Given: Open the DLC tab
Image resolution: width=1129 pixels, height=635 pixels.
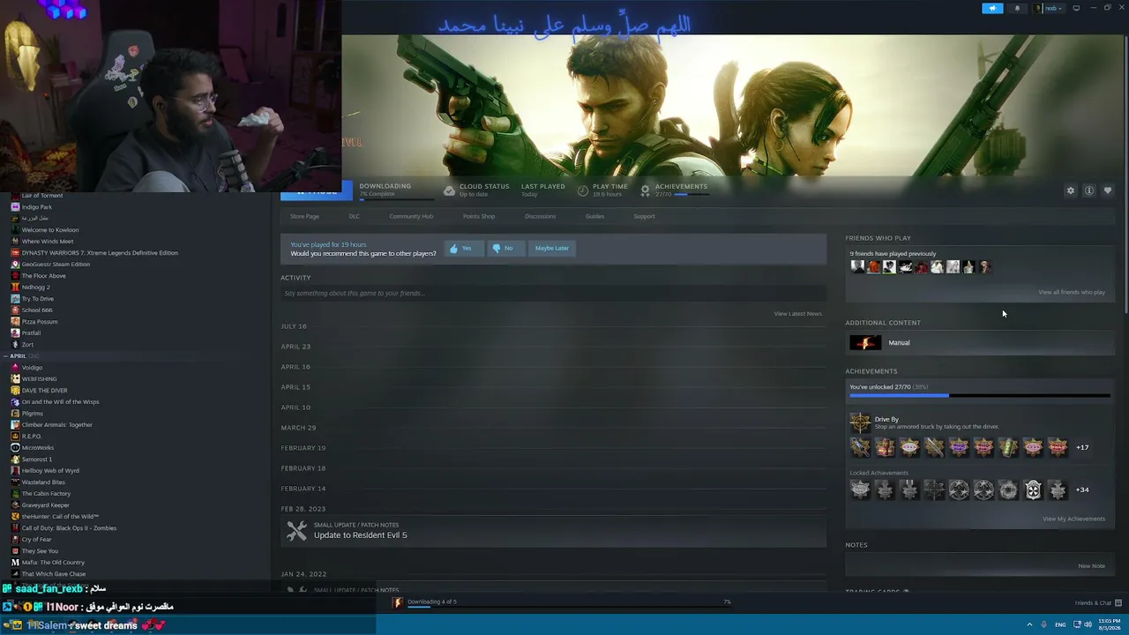Looking at the screenshot, I should click(354, 216).
